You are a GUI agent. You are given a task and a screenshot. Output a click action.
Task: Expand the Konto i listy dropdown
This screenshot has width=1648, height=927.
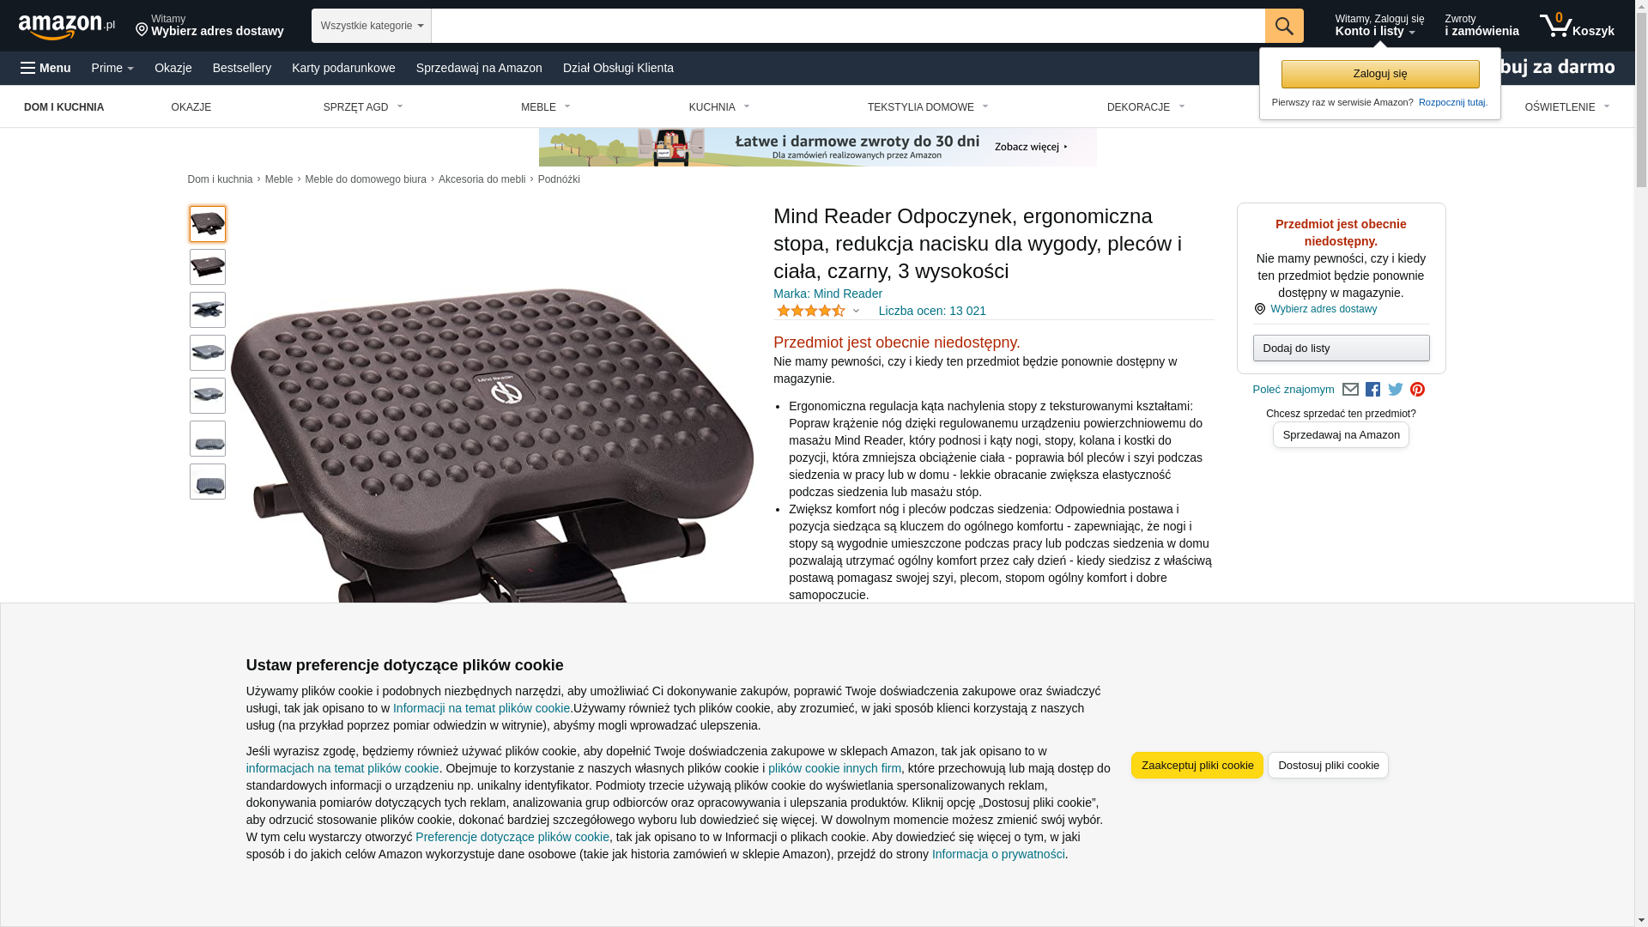click(x=1379, y=26)
